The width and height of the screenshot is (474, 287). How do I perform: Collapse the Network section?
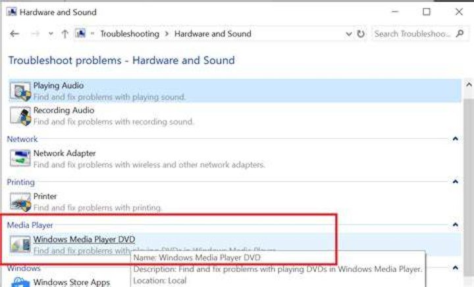coord(456,139)
